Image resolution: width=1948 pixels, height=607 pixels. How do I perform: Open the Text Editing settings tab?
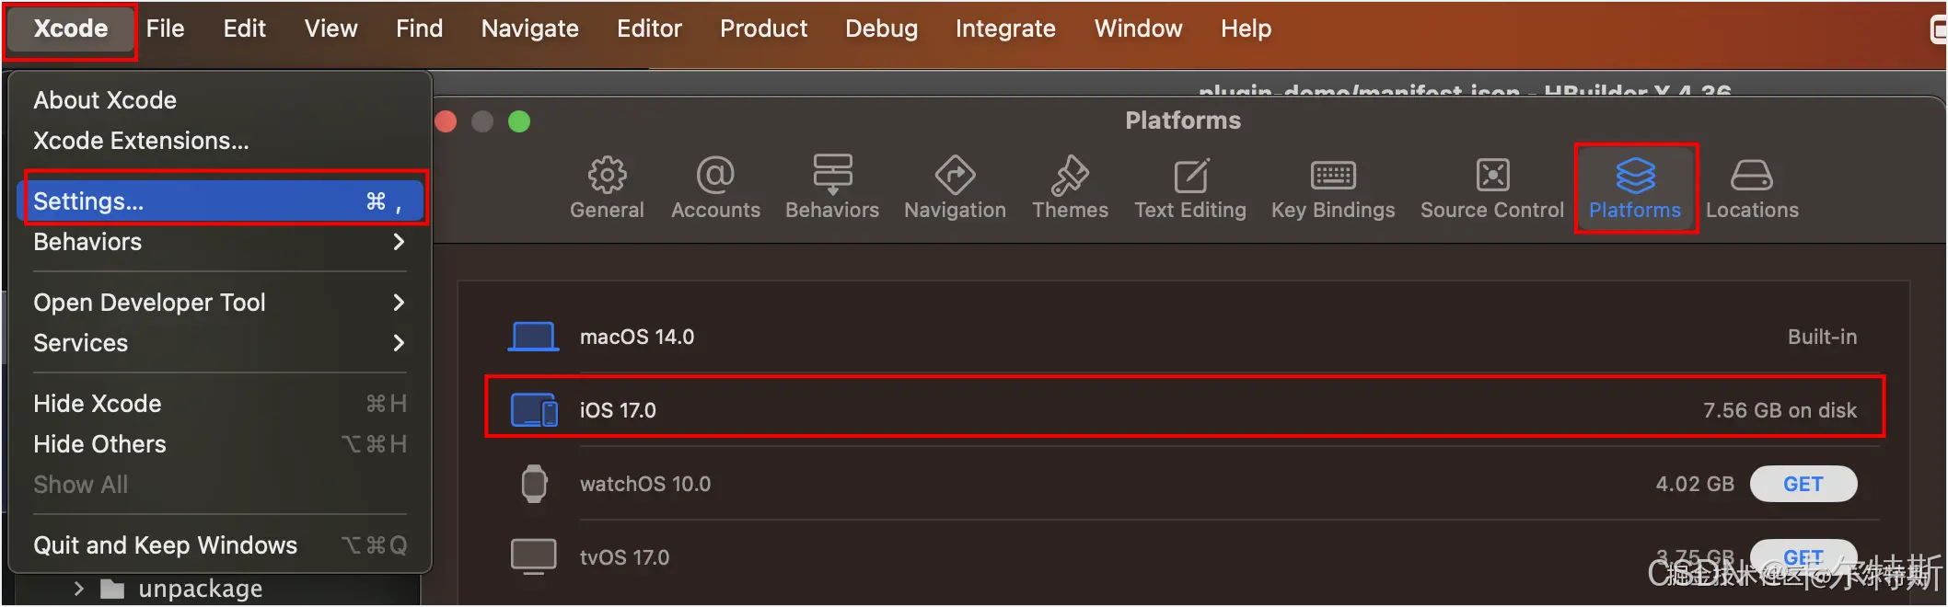coord(1190,189)
